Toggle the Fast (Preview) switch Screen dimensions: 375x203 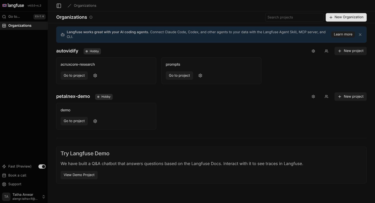[x=42, y=167]
